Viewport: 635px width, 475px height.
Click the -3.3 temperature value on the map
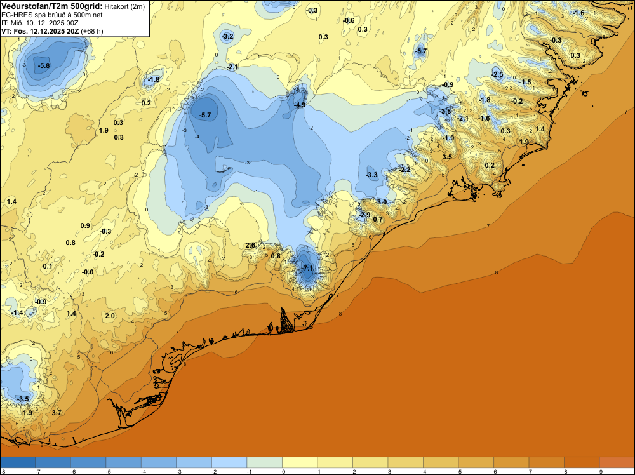(371, 175)
